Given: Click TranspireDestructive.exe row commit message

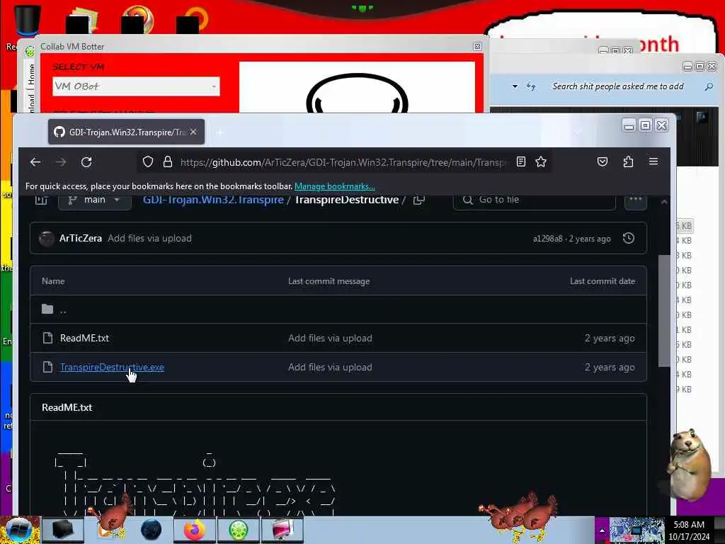Looking at the screenshot, I should coord(330,368).
